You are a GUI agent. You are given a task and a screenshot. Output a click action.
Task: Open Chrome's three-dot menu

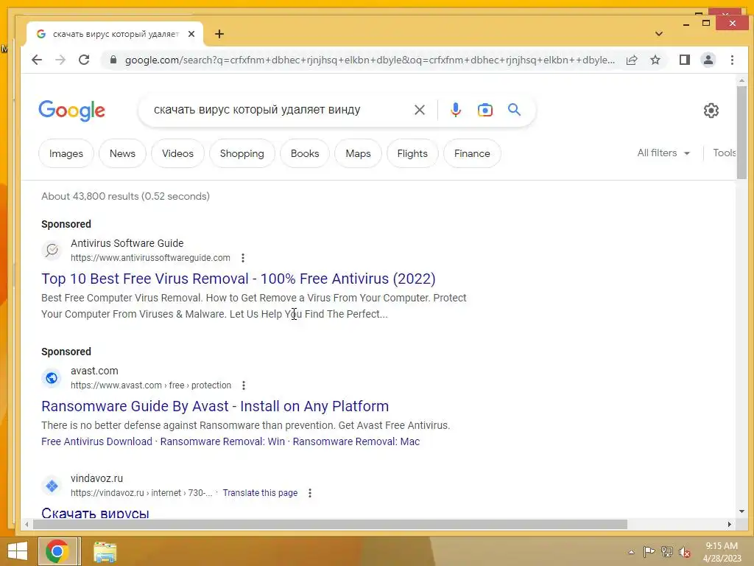[x=732, y=60]
